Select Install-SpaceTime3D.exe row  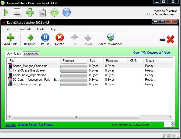coord(90,70)
